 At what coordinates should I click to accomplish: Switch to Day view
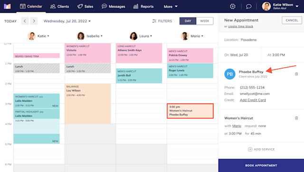tap(188, 21)
